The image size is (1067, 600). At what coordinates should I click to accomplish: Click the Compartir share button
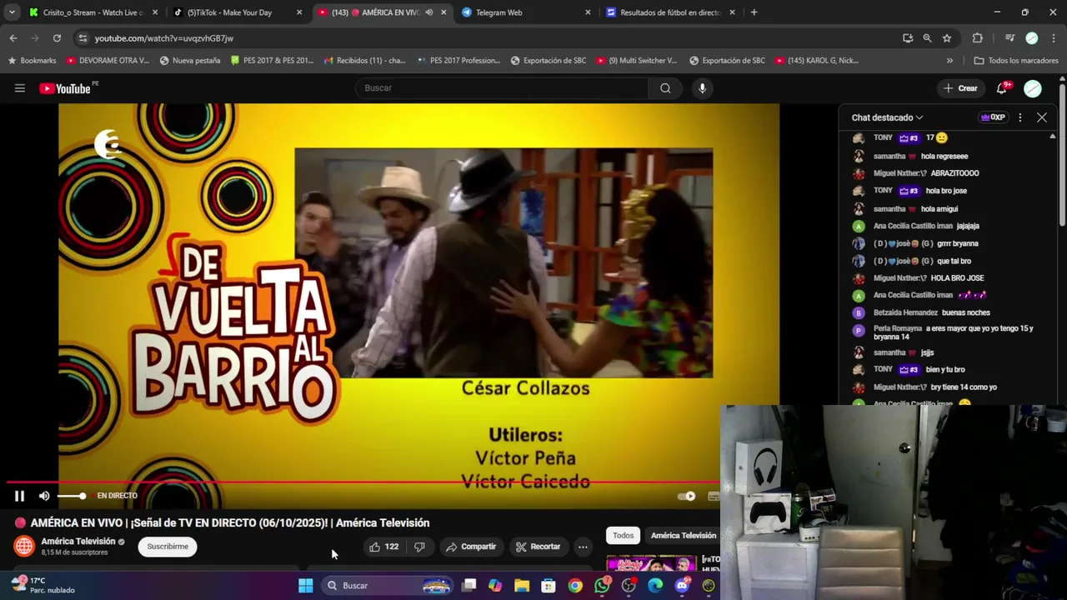click(x=471, y=547)
